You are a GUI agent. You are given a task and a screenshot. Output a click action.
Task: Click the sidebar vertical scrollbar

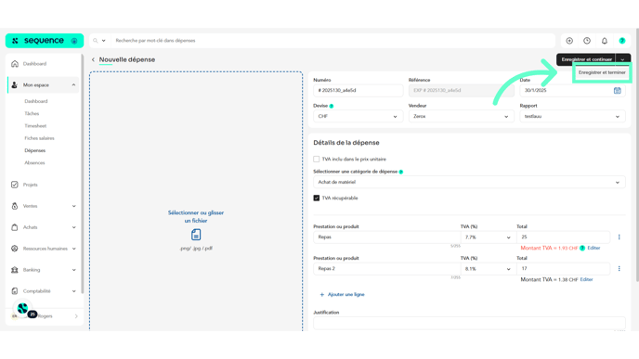click(x=83, y=173)
